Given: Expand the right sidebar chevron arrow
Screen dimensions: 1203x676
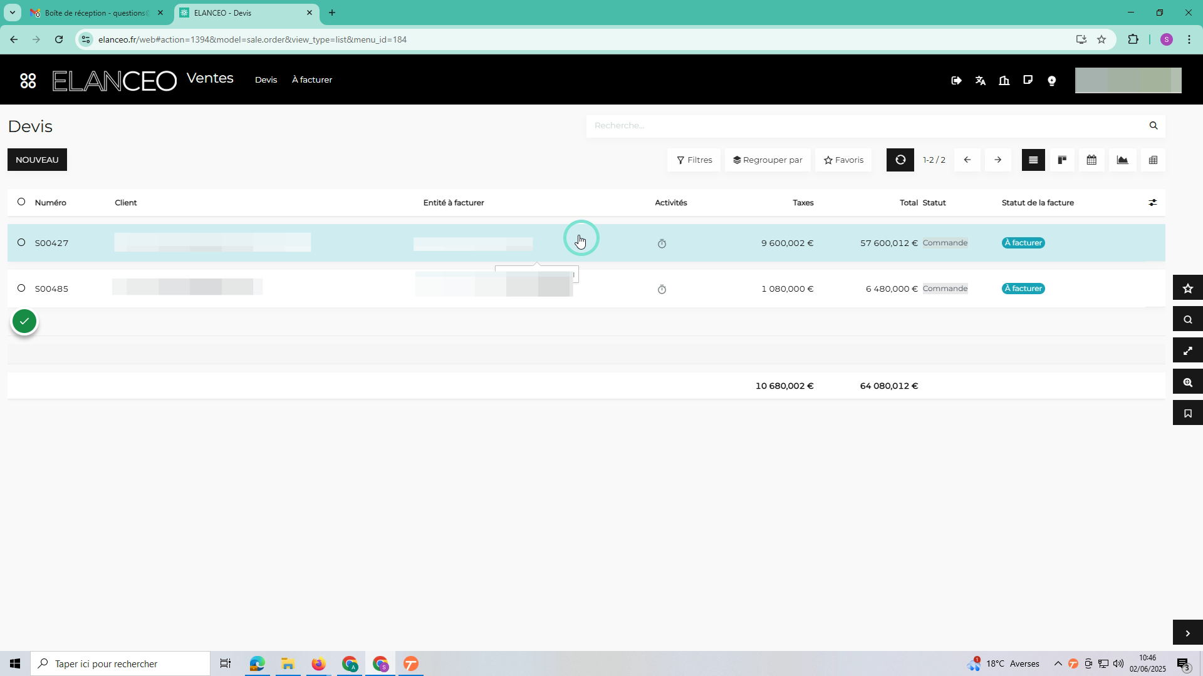Looking at the screenshot, I should pos(1187,633).
